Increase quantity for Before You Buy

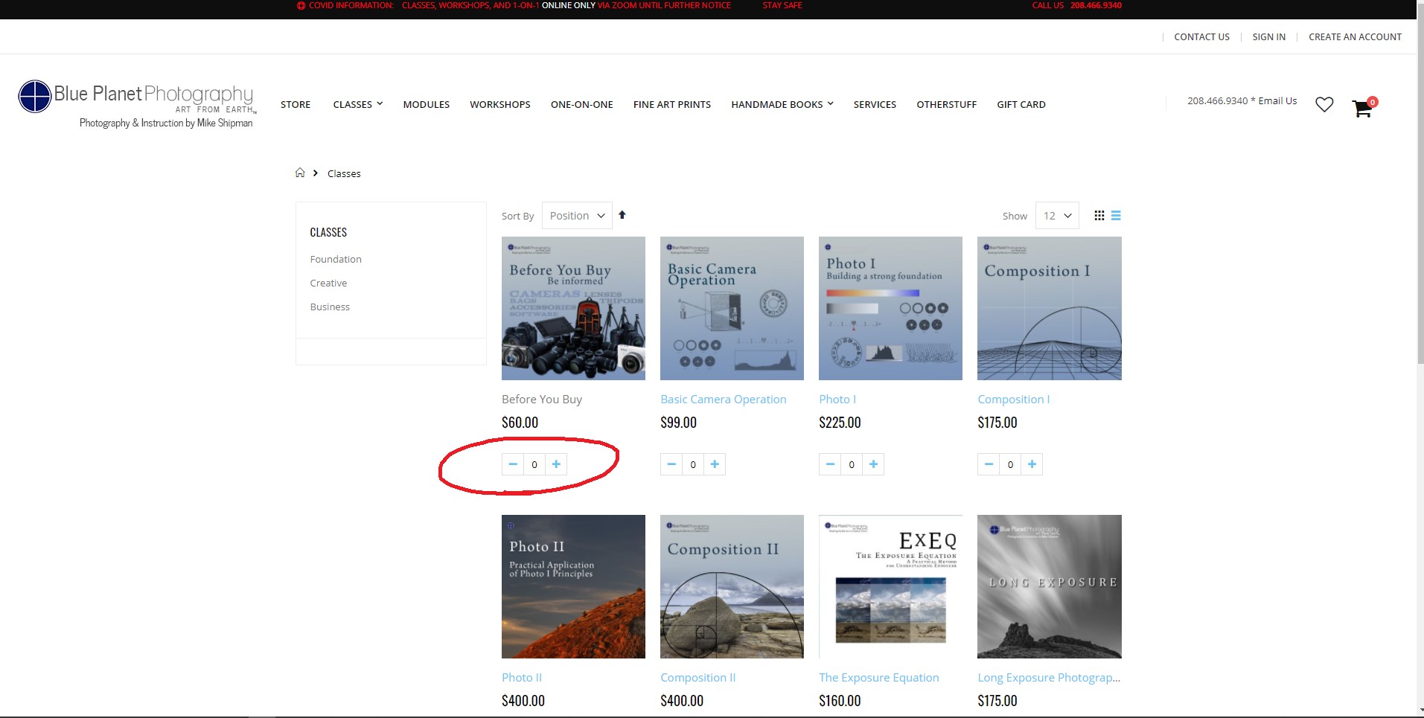click(x=557, y=464)
